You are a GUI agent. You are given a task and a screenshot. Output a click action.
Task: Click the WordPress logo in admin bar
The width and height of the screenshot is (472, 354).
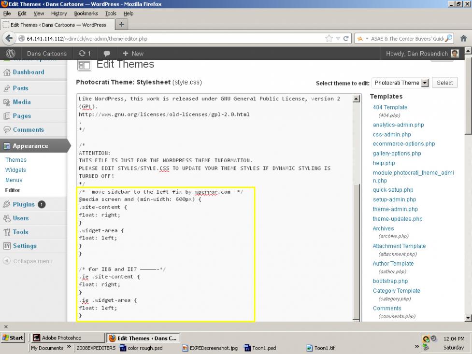point(11,54)
